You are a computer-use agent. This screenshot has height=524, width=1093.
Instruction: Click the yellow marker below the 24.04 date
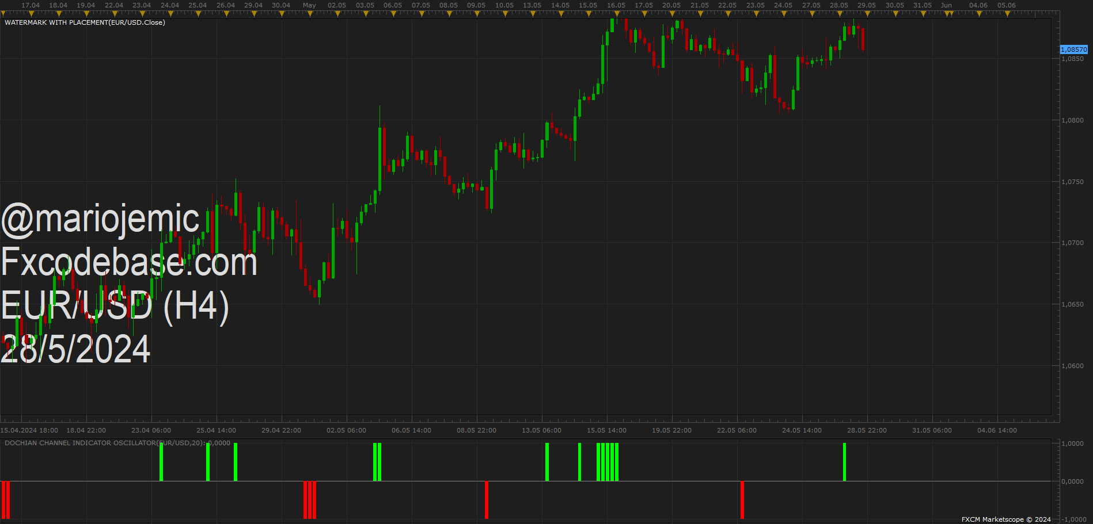pos(170,14)
